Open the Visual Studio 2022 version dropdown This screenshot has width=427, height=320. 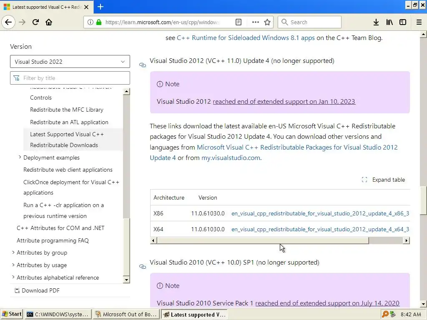[x=70, y=62]
